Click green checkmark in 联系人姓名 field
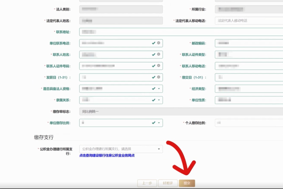 (154, 54)
